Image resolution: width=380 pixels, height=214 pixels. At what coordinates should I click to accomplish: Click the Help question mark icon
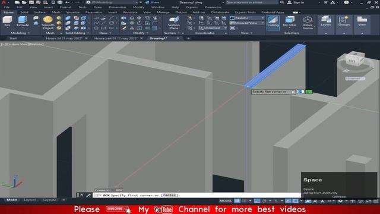(x=346, y=2)
